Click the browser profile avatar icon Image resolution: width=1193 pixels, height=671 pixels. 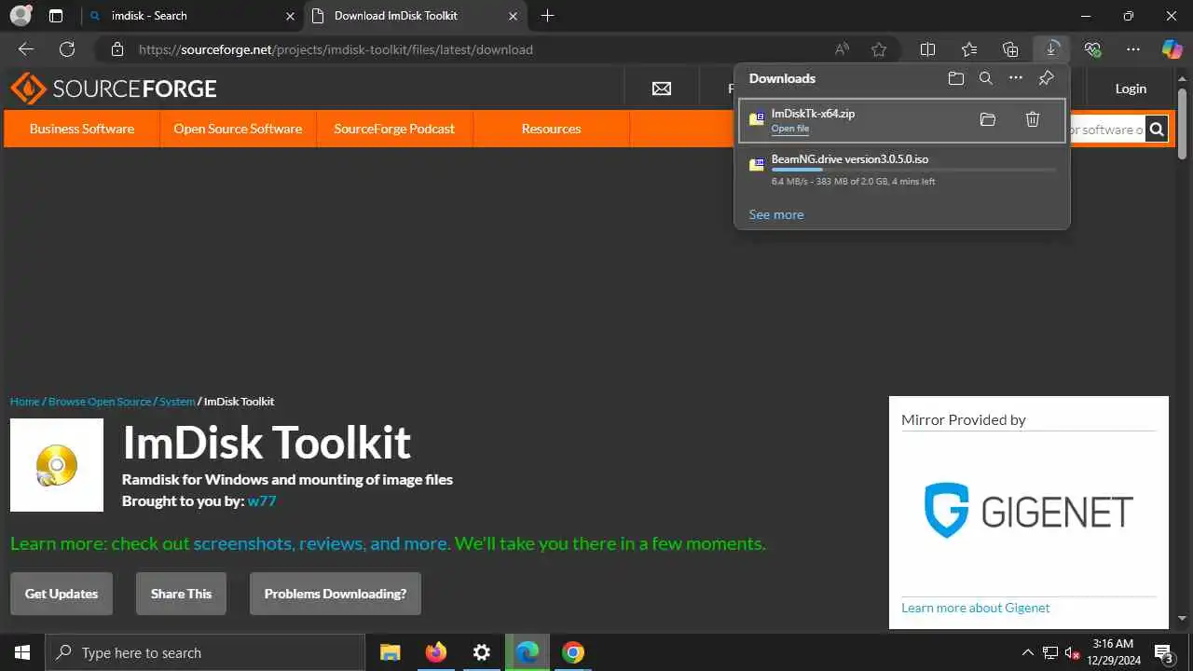(21, 16)
